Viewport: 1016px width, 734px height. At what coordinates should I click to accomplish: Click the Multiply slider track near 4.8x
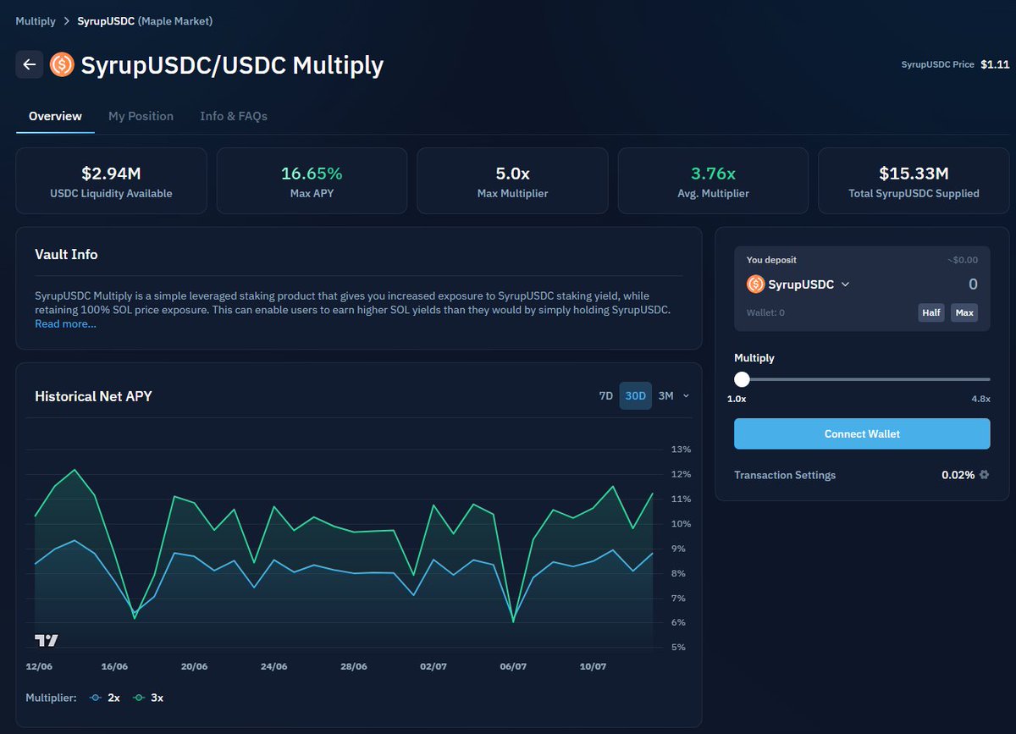pyautogui.click(x=982, y=379)
